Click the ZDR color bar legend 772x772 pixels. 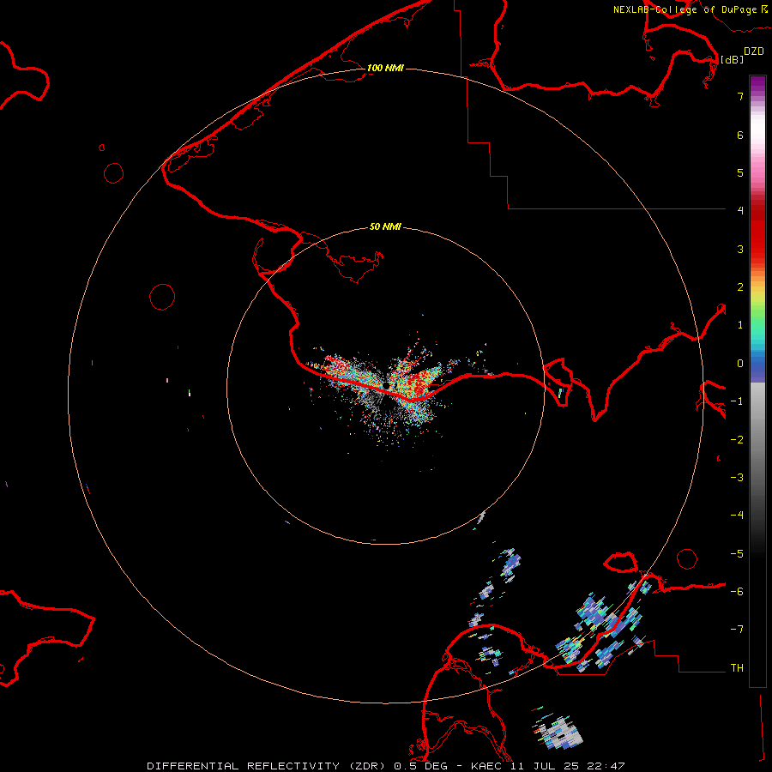pyautogui.click(x=757, y=382)
